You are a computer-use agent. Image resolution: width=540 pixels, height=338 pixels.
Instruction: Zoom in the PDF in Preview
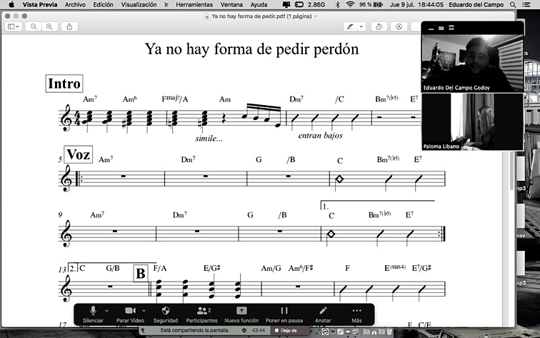point(49,26)
